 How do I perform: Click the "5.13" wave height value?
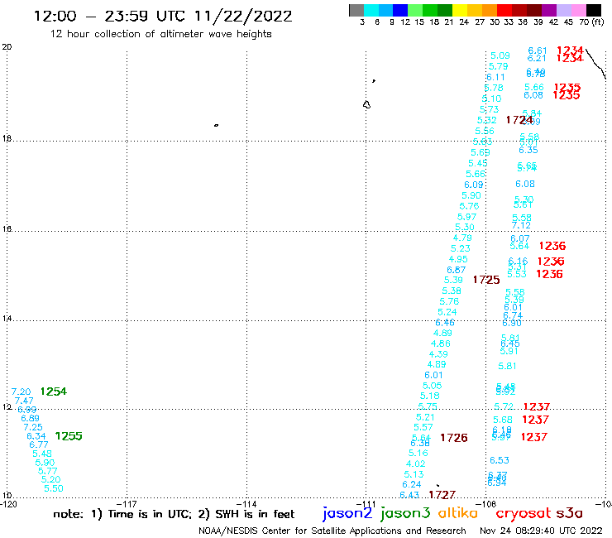(414, 474)
